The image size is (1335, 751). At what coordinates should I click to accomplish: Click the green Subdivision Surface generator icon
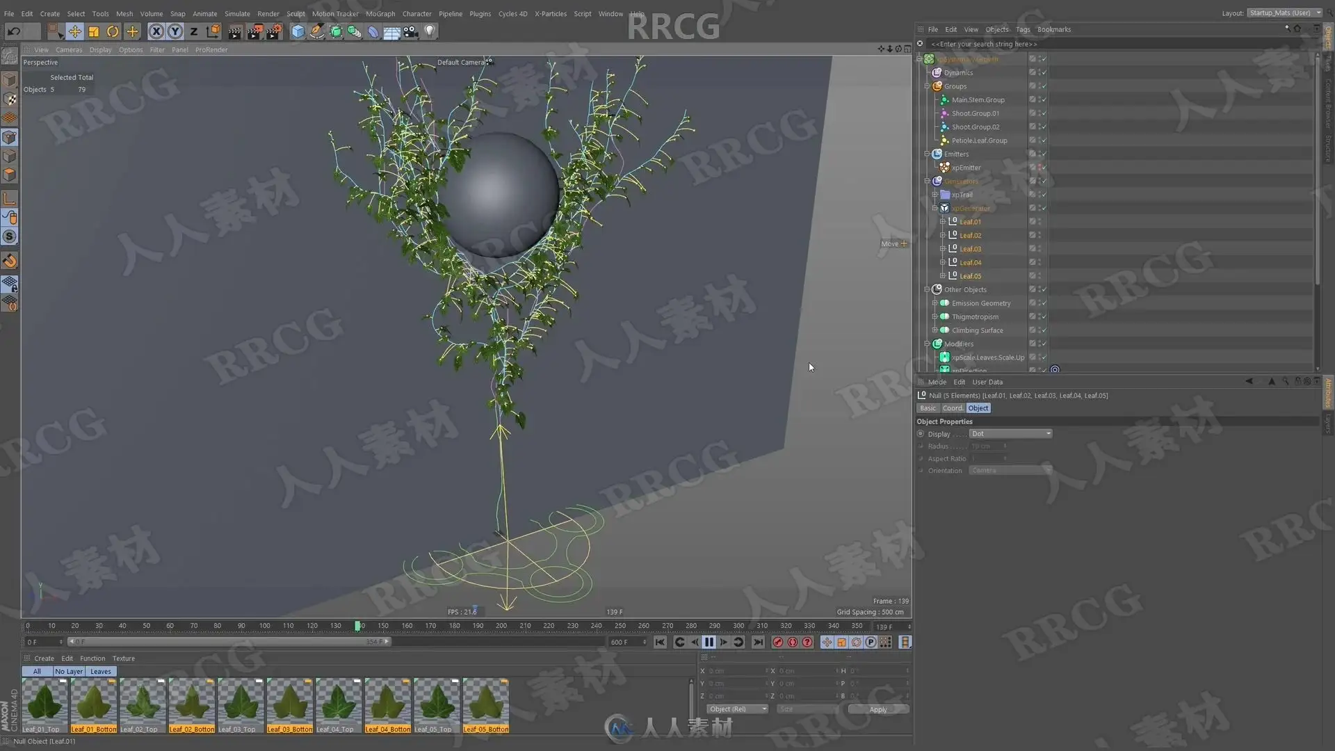[x=336, y=31]
